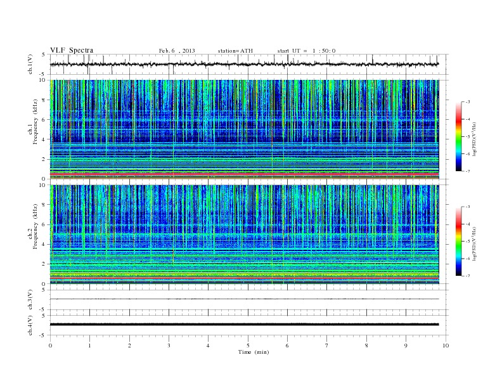Select ch.2 "Frequency (kHz)" axis label

pyautogui.click(x=35, y=226)
